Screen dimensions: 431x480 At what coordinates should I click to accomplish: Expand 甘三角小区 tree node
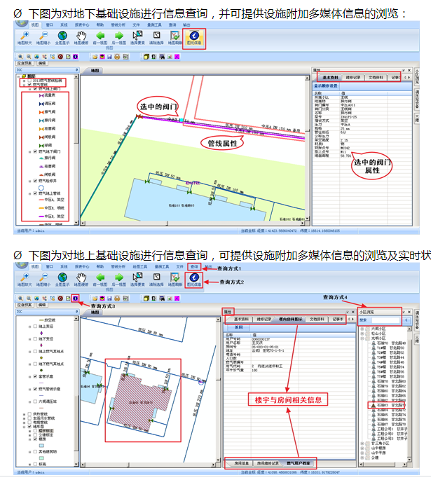coord(362,444)
